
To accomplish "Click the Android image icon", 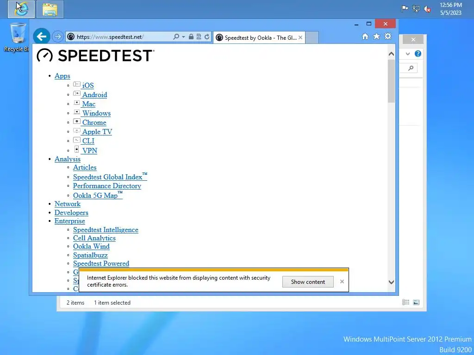I will (x=77, y=93).
